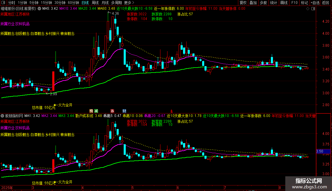This screenshot has height=191, width=332.
Task: Click the MA60: 3.48 value
Action: pyautogui.click(x=106, y=9)
